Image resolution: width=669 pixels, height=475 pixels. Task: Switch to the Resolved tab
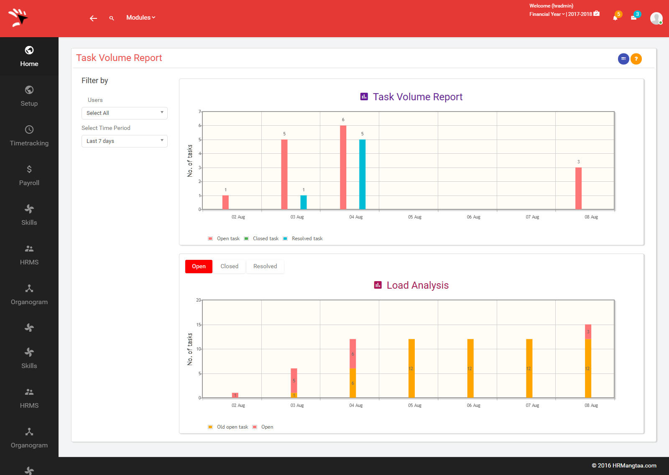click(x=265, y=267)
